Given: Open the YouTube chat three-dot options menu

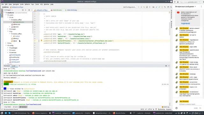Looking at the screenshot, I should [201, 6].
